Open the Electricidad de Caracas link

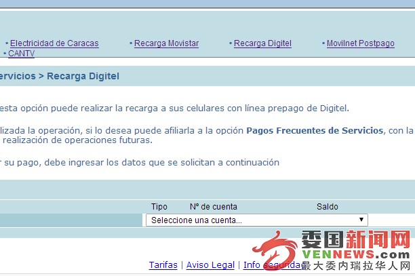54,43
